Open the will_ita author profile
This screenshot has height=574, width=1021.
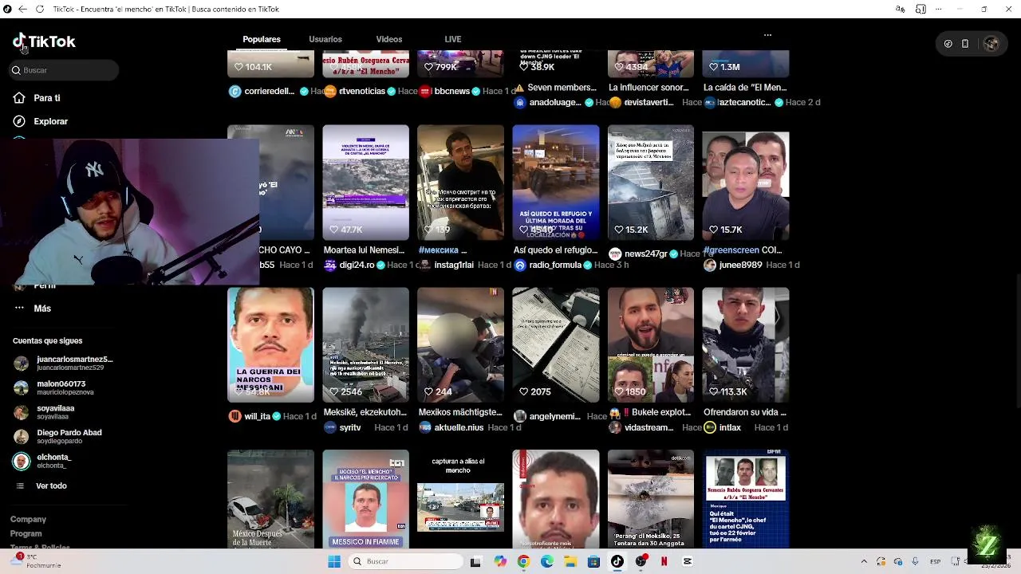pos(258,416)
